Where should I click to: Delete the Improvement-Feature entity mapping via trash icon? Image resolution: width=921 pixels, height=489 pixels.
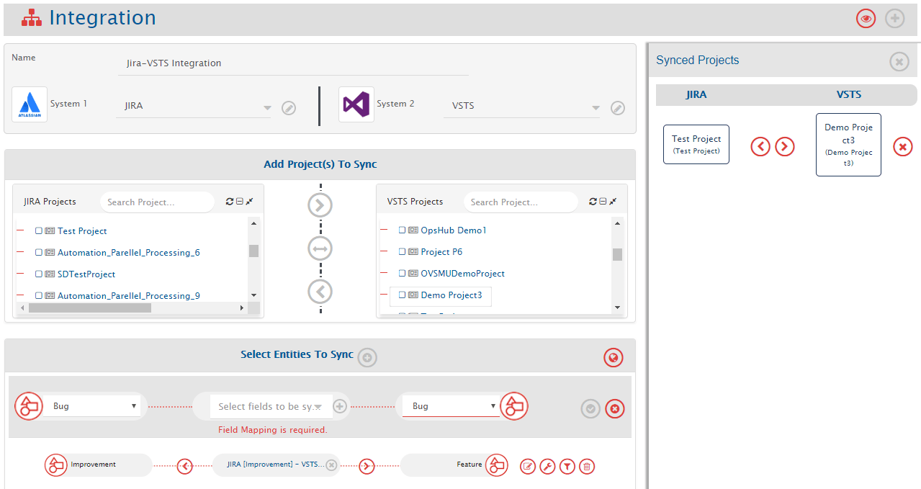587,467
